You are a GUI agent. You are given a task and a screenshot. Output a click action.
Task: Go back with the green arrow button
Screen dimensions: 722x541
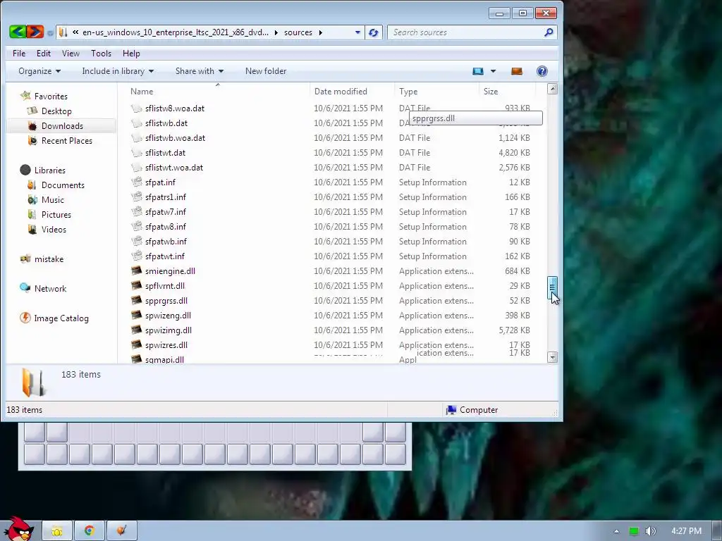pyautogui.click(x=18, y=32)
